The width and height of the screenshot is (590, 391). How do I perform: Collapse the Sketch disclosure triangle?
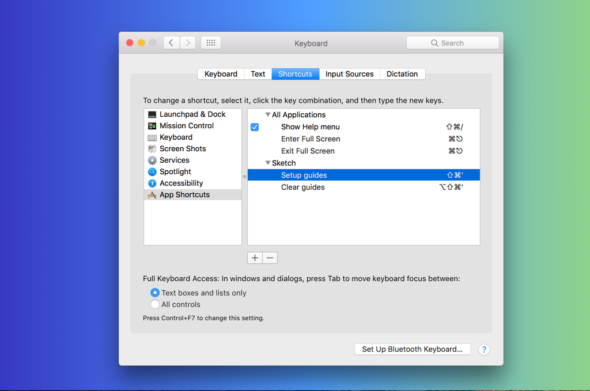[x=268, y=163]
